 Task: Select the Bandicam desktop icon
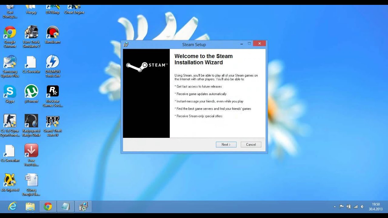coord(53,35)
